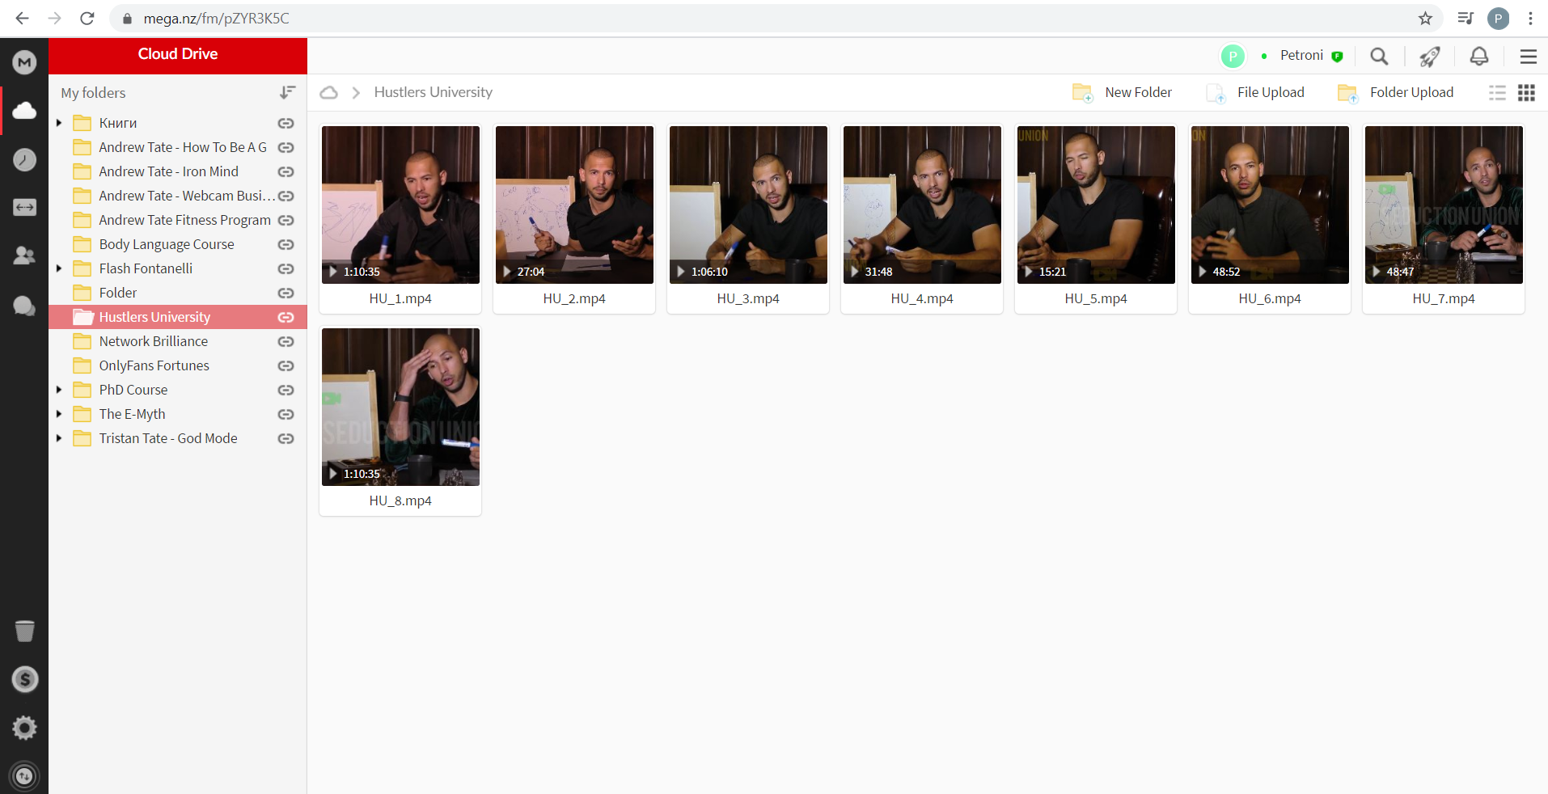Click link icon for Книги folder
1548x794 pixels.
[285, 123]
